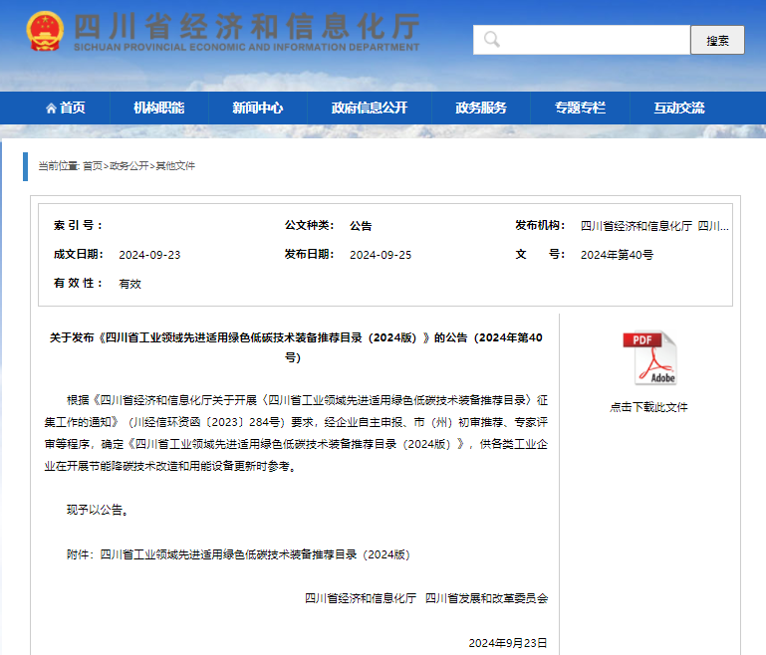This screenshot has width=766, height=655.
Task: Click 政务公开 breadcrumb link
Action: pos(128,166)
